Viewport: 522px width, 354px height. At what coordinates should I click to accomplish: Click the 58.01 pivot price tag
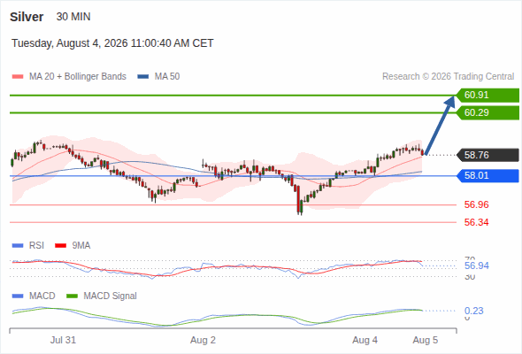point(487,175)
